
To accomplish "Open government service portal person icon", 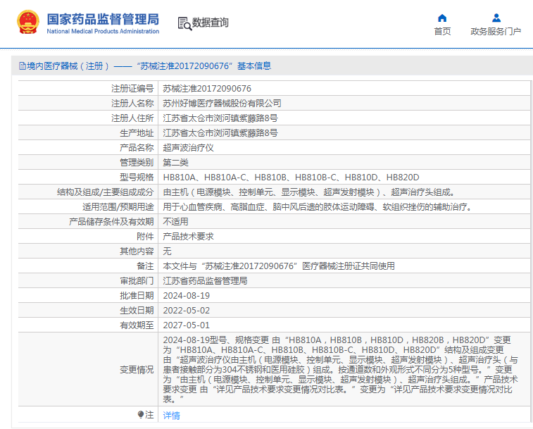I will (x=496, y=18).
